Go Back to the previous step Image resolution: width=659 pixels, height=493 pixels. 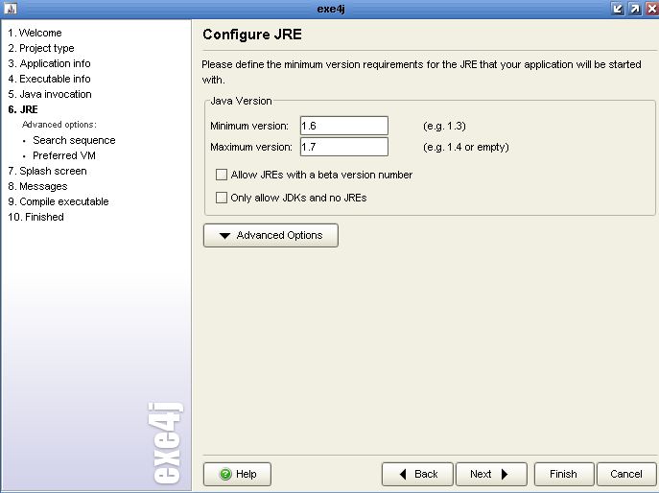pos(417,474)
